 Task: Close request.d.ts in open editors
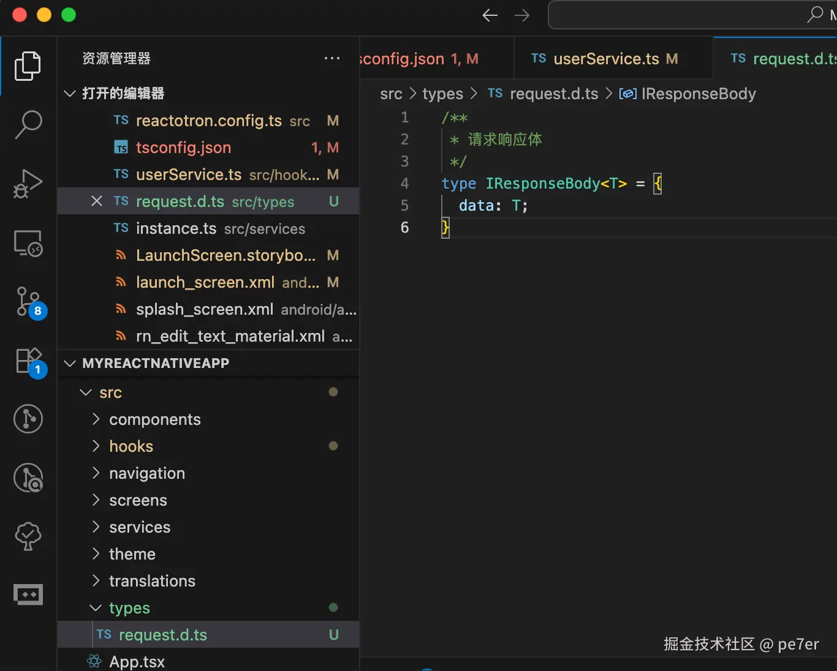[x=97, y=201]
